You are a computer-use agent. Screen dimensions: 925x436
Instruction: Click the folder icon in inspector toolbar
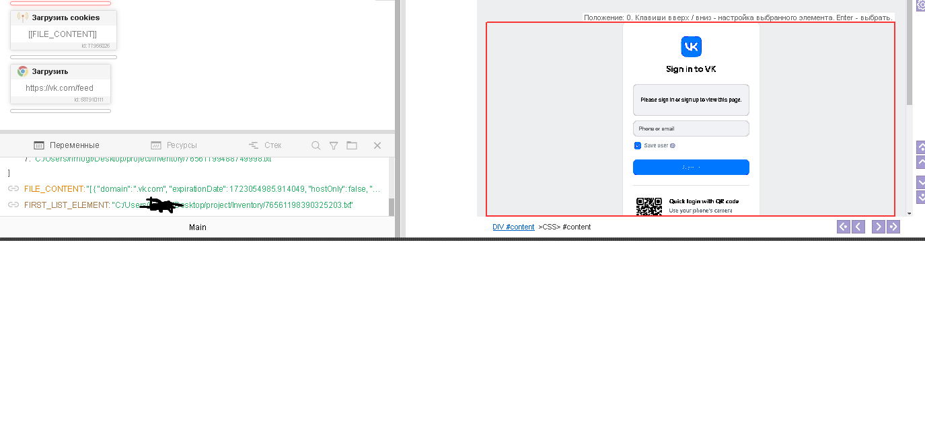(x=352, y=145)
